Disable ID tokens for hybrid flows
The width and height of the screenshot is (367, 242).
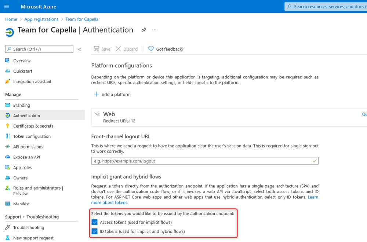tap(95, 231)
